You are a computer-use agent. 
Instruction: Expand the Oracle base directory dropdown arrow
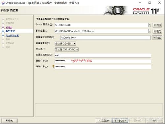point(149,25)
